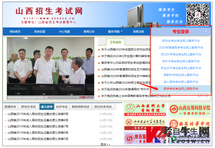Screen dimensions: 215x148
Task: Open 成人高考考生网上服务平台 link
Action: [x=181, y=82]
